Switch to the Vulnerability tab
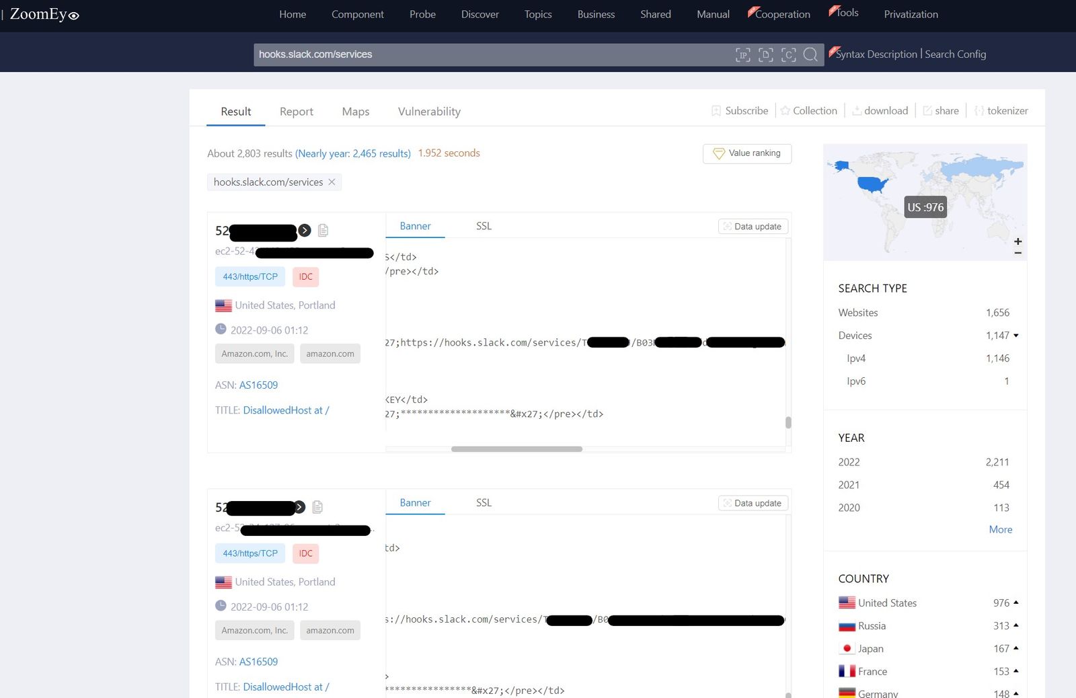 (x=429, y=112)
